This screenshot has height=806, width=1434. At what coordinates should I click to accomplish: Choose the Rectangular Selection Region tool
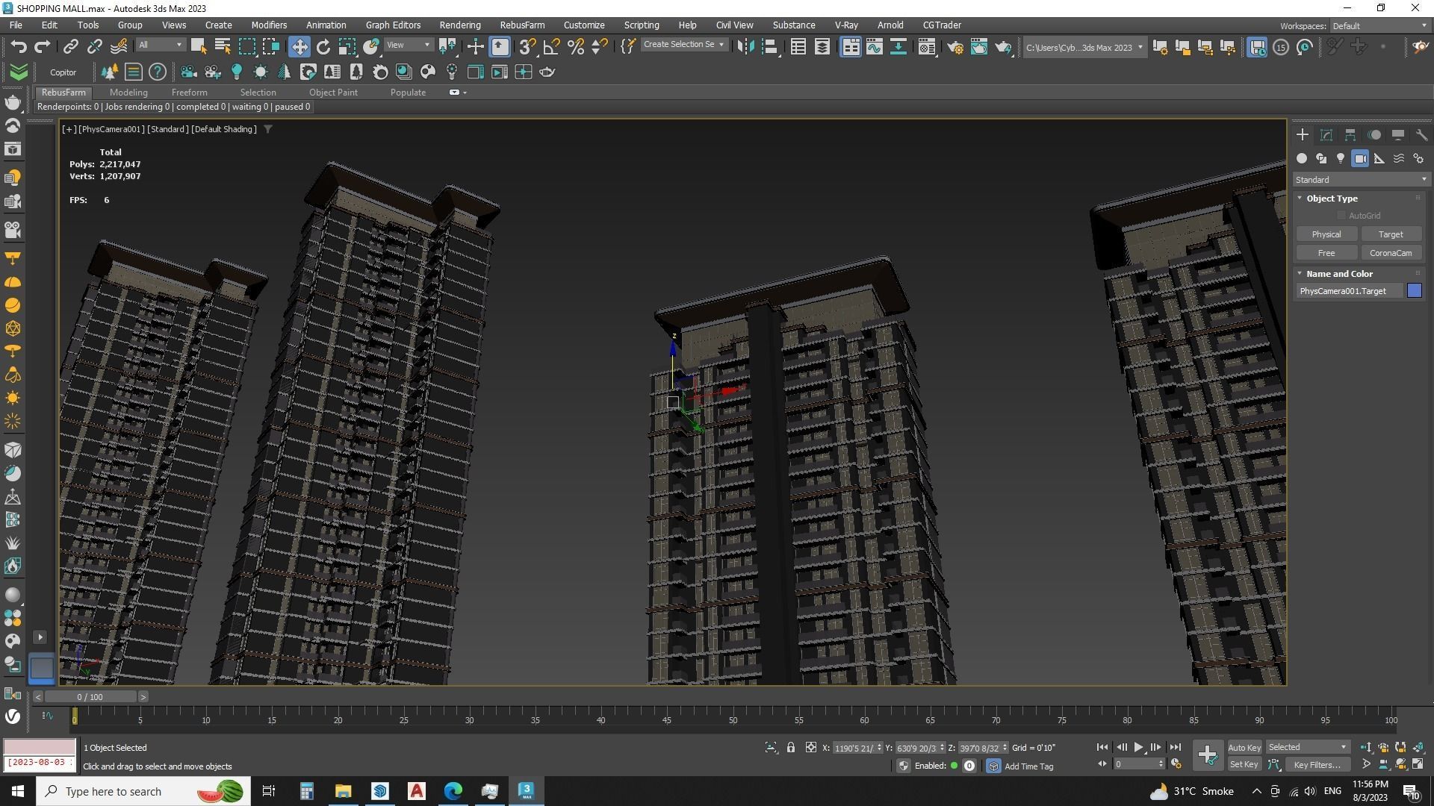[x=246, y=47]
